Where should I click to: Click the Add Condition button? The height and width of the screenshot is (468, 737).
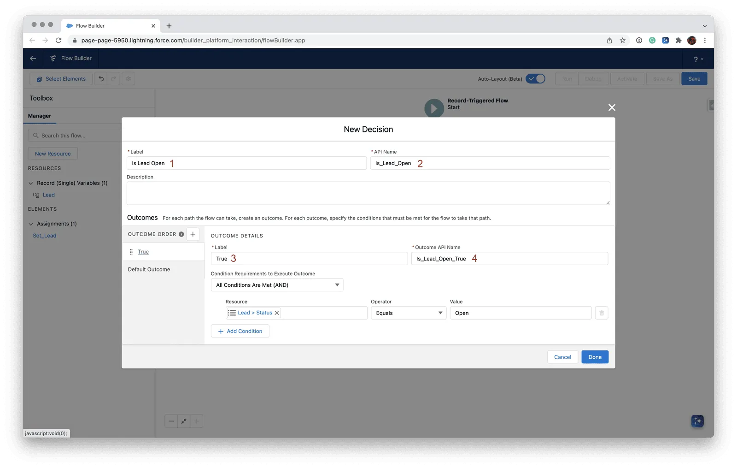[x=240, y=331]
